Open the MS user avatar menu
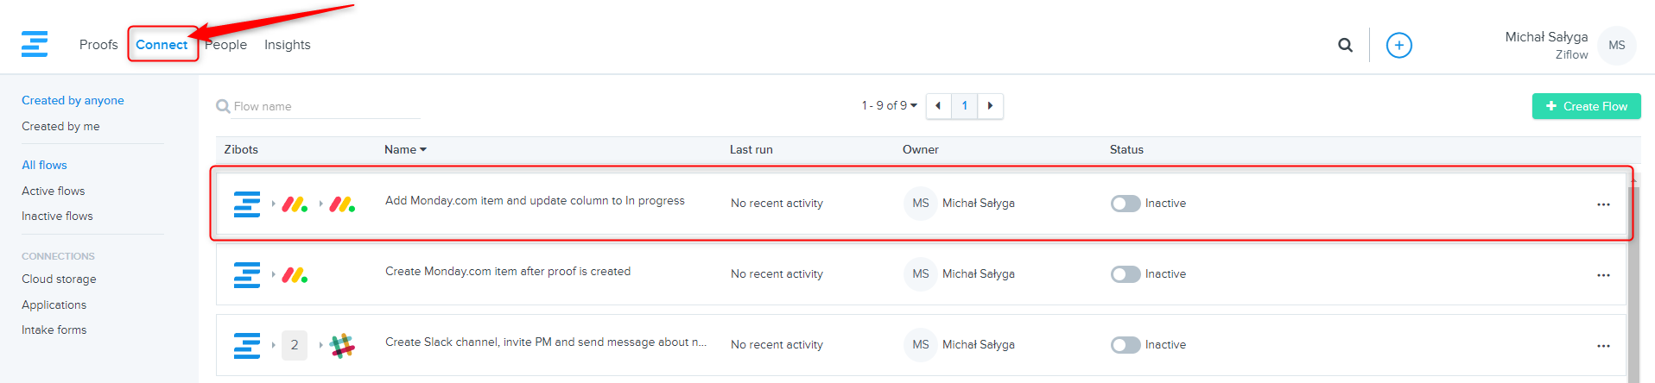 [x=1616, y=46]
